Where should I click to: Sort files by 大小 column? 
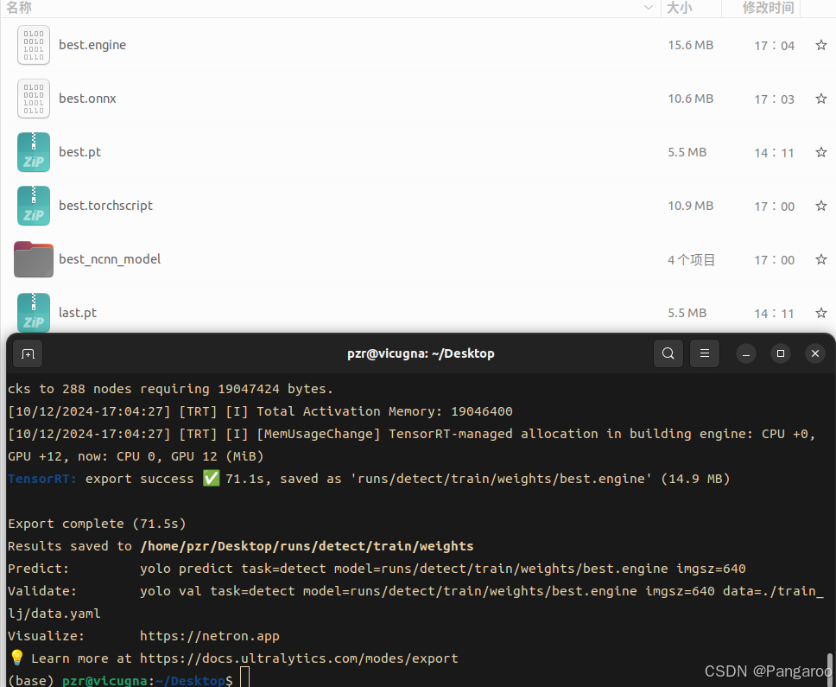692,8
